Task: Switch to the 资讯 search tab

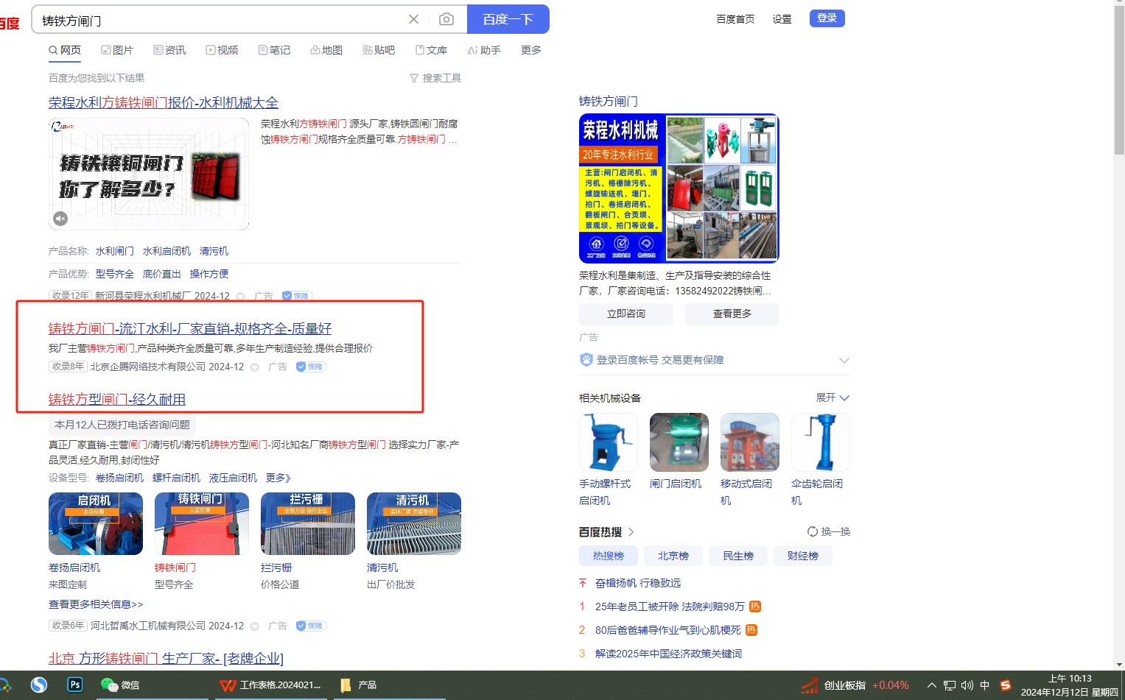Action: coord(169,50)
